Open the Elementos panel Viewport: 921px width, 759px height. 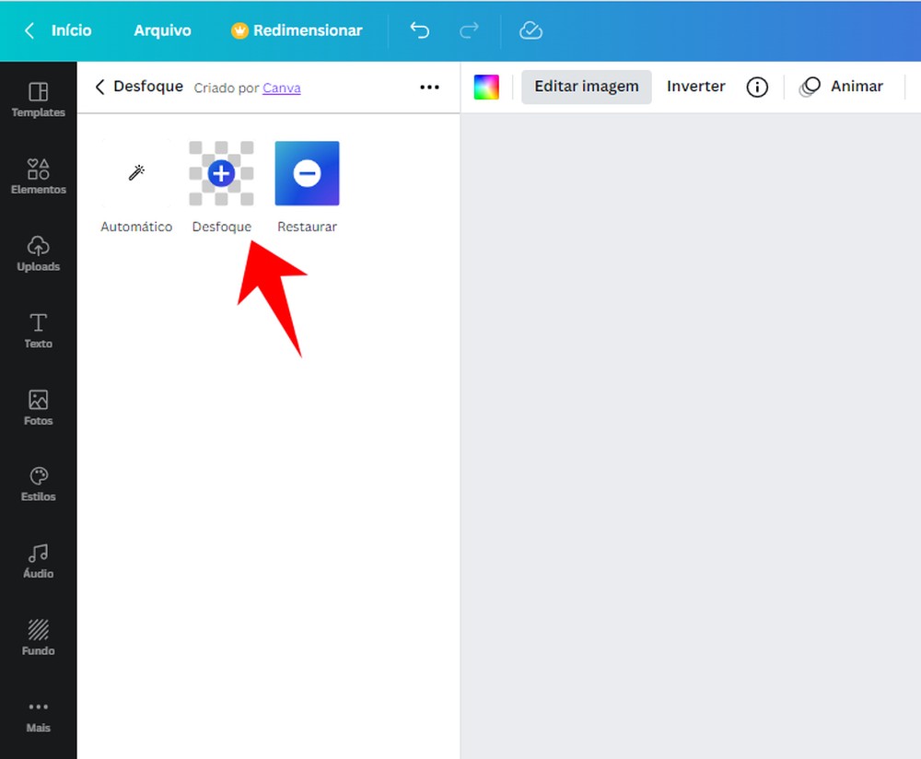(x=38, y=175)
